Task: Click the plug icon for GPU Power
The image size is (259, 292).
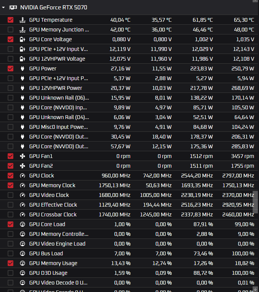Action: (22, 69)
